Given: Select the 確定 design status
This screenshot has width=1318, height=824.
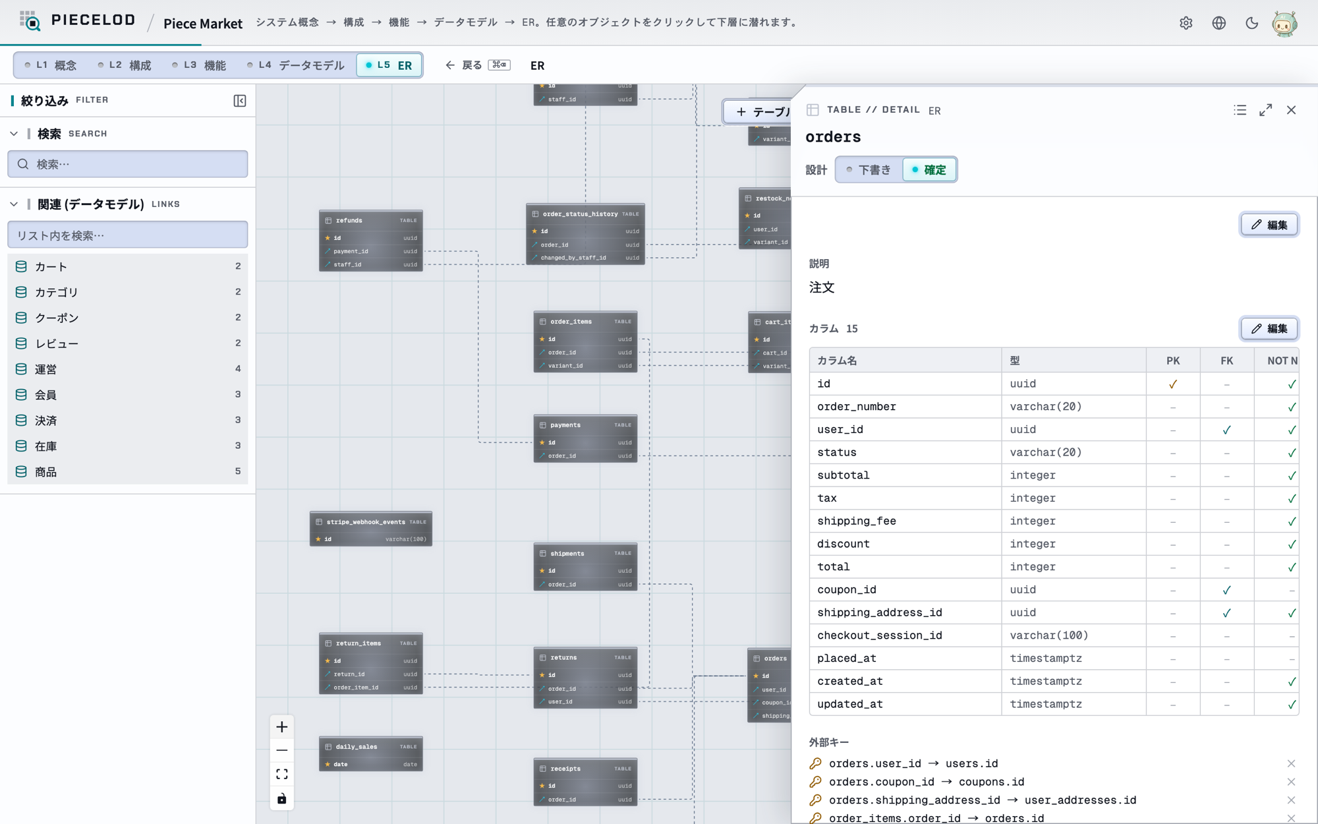Looking at the screenshot, I should pos(929,169).
